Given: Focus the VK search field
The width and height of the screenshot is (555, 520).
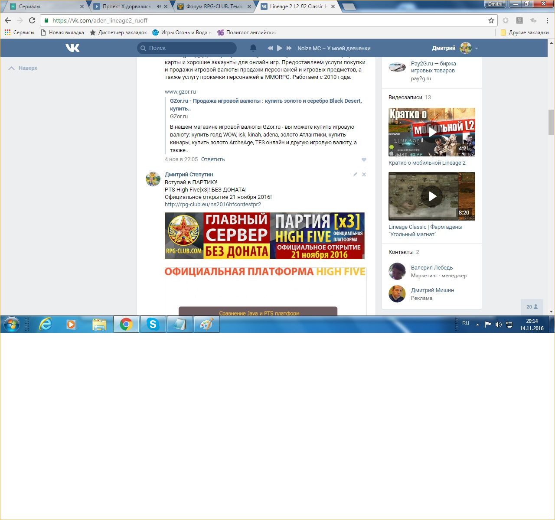Looking at the screenshot, I should pos(187,48).
